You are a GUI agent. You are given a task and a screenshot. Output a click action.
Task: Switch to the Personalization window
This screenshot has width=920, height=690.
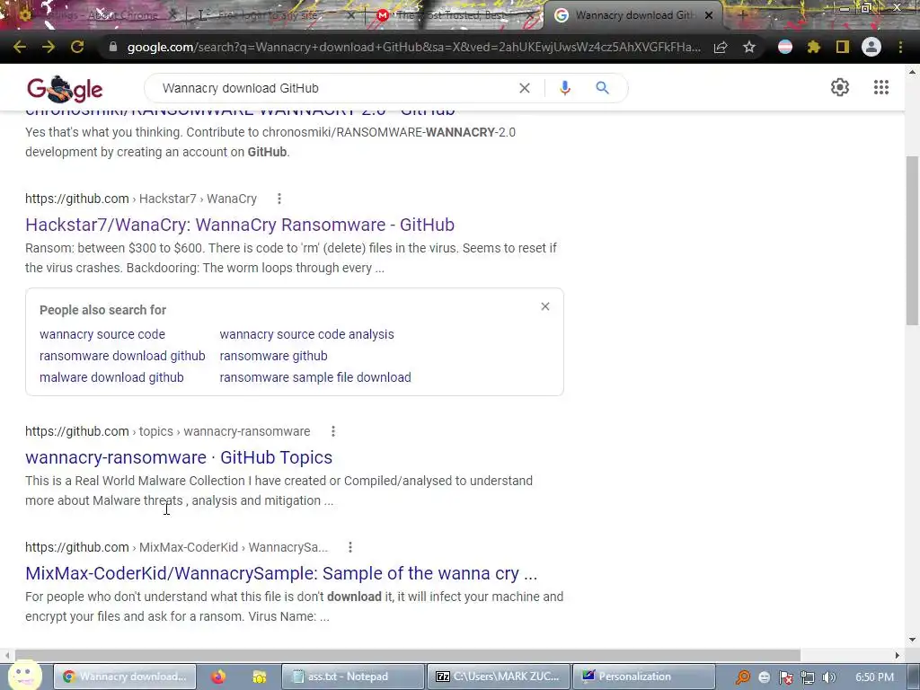[x=643, y=677]
